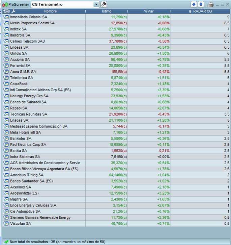Select the Mediaset Espana Comunicacion SA name
The image size is (231, 245).
pos(39,126)
